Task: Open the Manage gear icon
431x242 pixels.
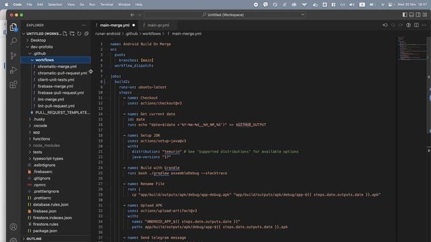Action: click(13, 239)
